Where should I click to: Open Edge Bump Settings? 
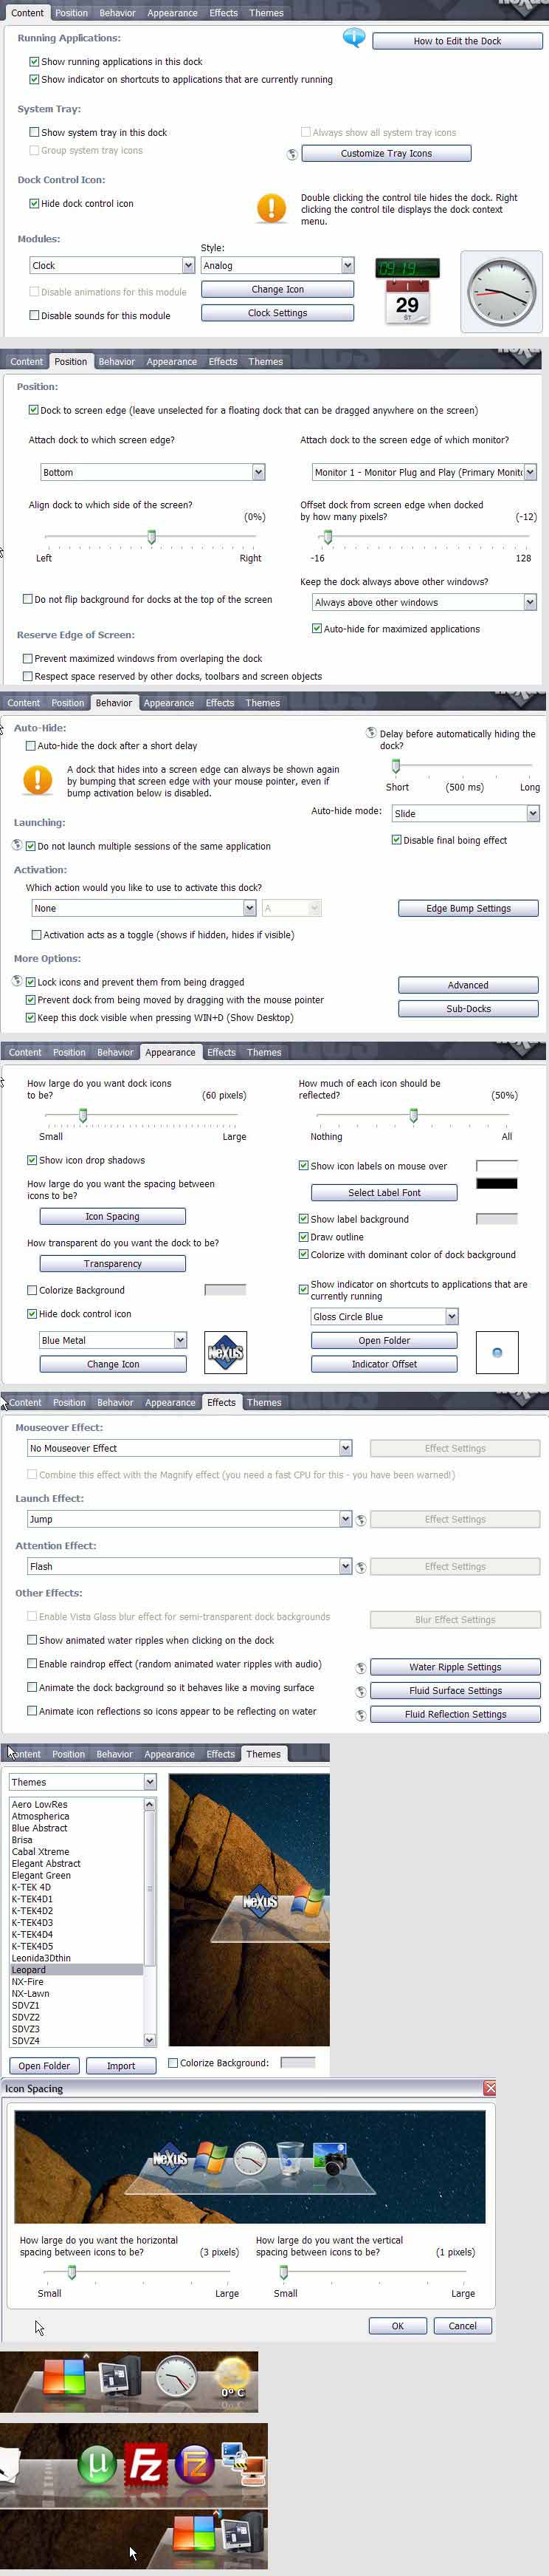tap(467, 908)
